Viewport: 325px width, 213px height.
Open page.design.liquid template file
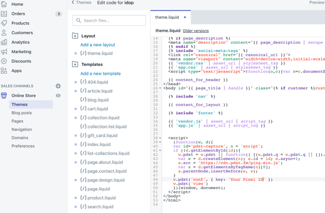pyautogui.click(x=106, y=180)
